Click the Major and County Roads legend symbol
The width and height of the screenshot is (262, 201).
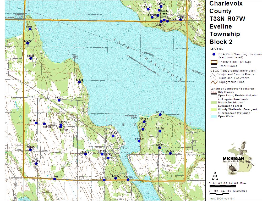pyautogui.click(x=214, y=74)
